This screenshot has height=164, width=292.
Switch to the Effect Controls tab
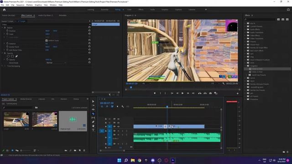tap(26, 15)
